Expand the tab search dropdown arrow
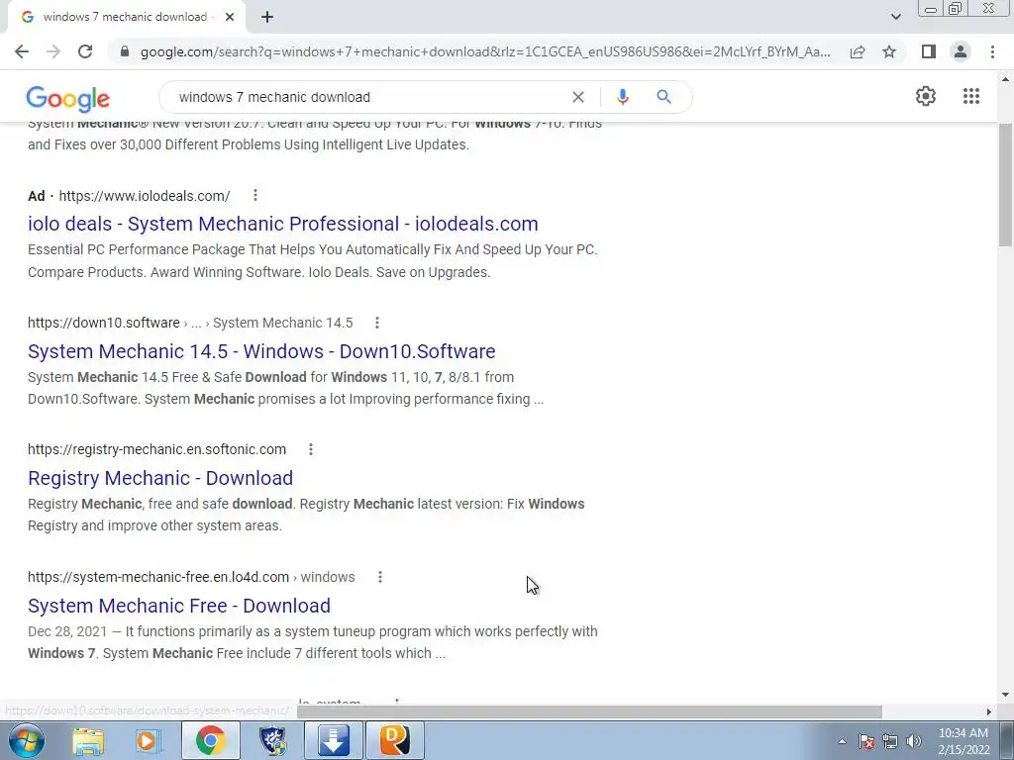Screen dimensions: 1014x760 coord(895,17)
